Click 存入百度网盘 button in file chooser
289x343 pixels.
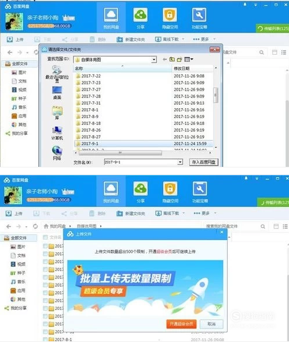coord(204,162)
